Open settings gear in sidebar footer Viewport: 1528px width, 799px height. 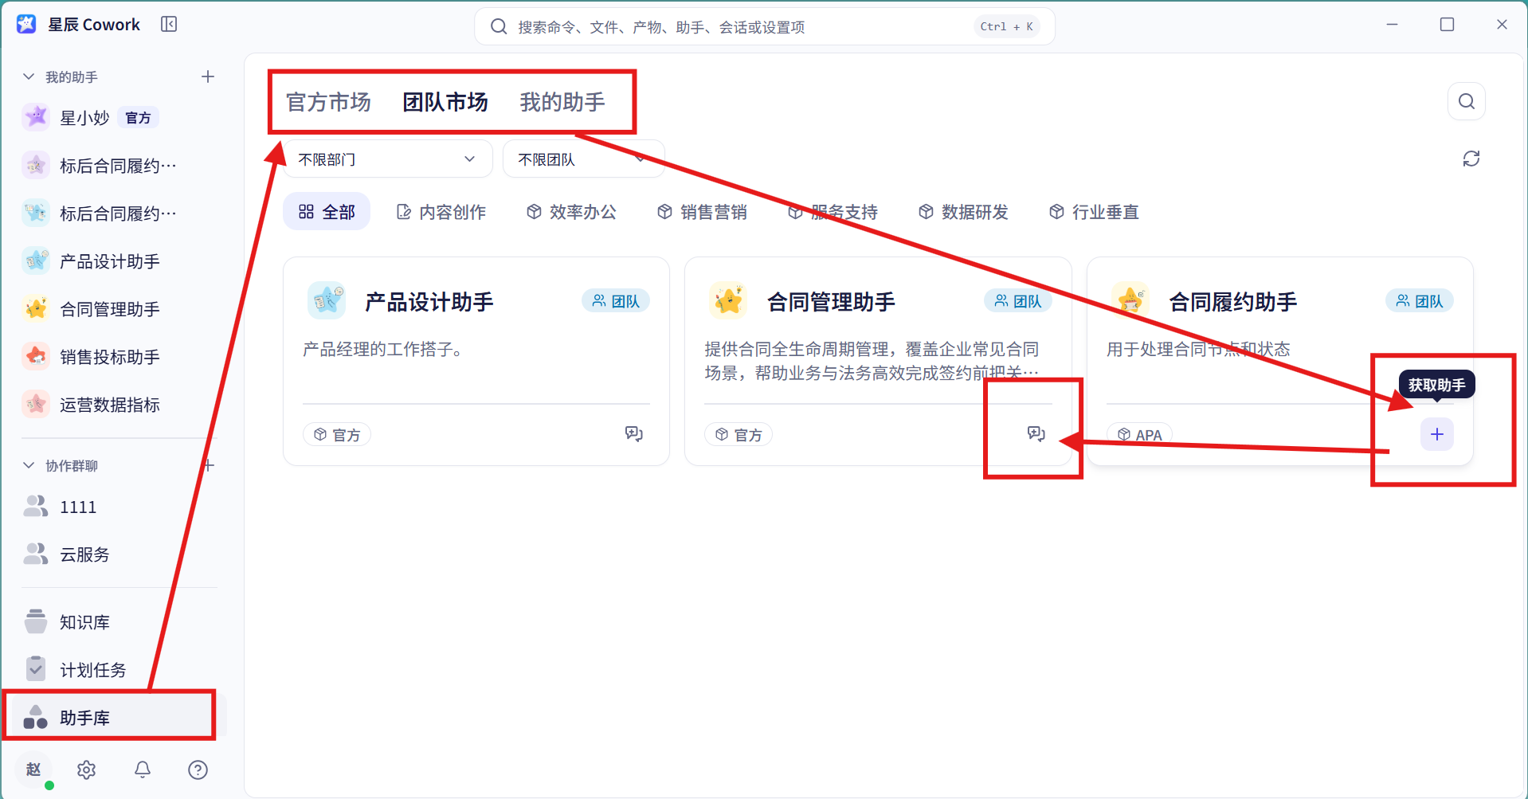87,770
